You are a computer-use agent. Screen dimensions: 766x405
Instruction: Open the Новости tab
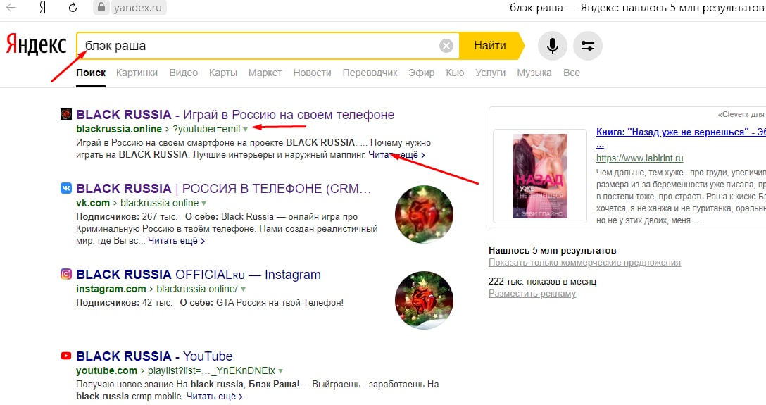tap(312, 73)
